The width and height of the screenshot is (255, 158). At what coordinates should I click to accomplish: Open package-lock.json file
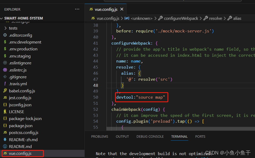click(x=25, y=119)
